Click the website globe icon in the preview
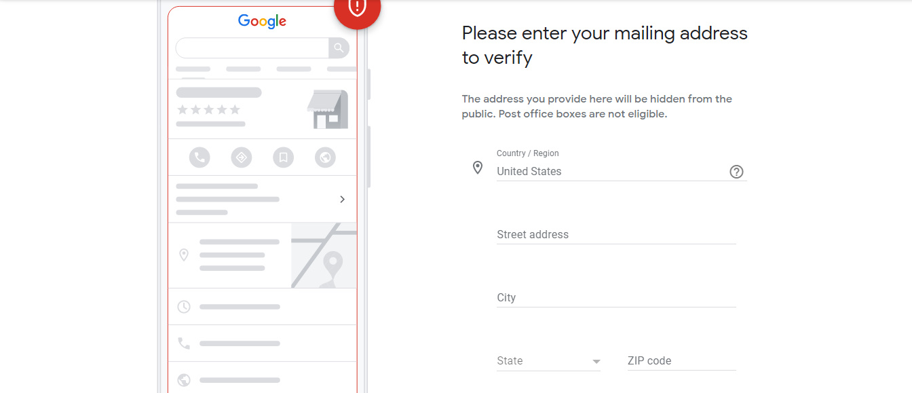912x393 pixels. coord(325,157)
